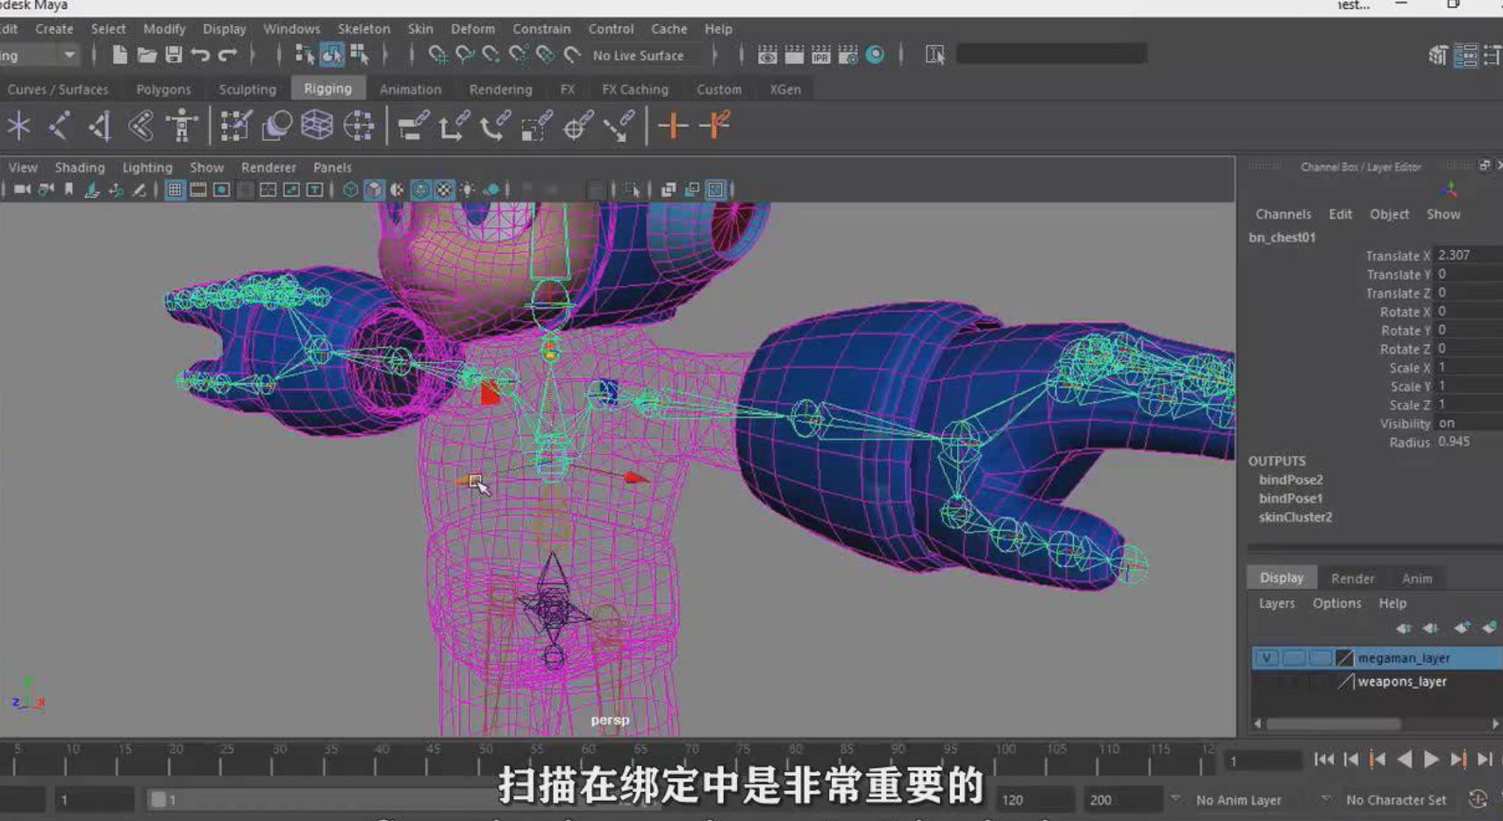Image resolution: width=1503 pixels, height=821 pixels.
Task: Toggle wireframe shading in viewport
Action: click(350, 189)
